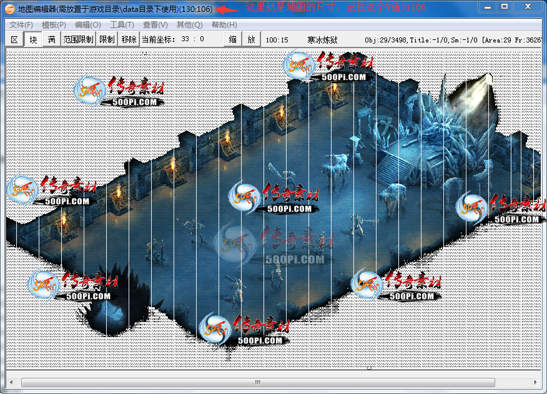Open the 其他(Q) menu
The width and height of the screenshot is (547, 394).
[x=189, y=25]
